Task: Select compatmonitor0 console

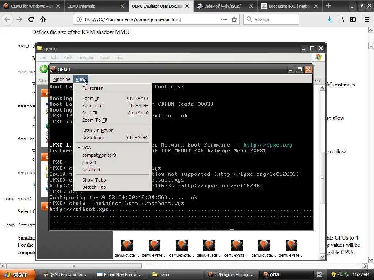Action: pyautogui.click(x=112, y=155)
